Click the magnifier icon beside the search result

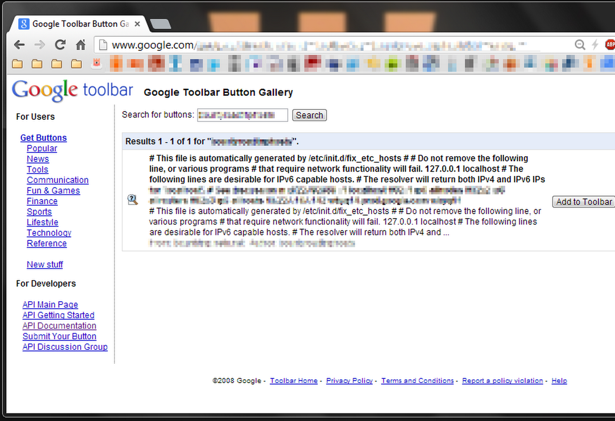tap(133, 200)
